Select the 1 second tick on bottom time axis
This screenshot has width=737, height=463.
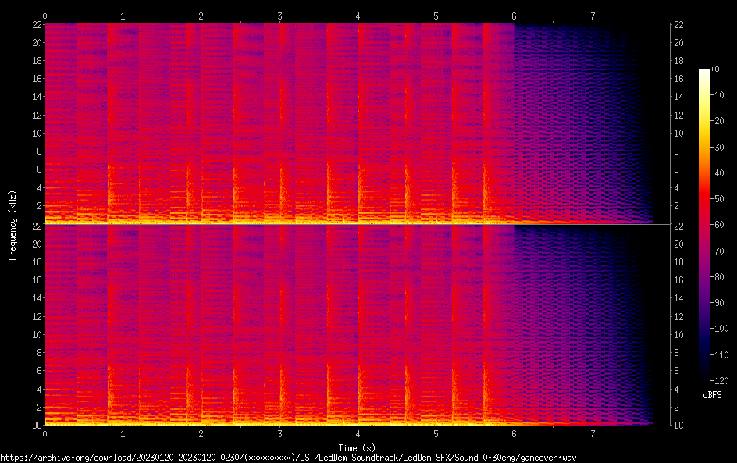[x=123, y=433]
